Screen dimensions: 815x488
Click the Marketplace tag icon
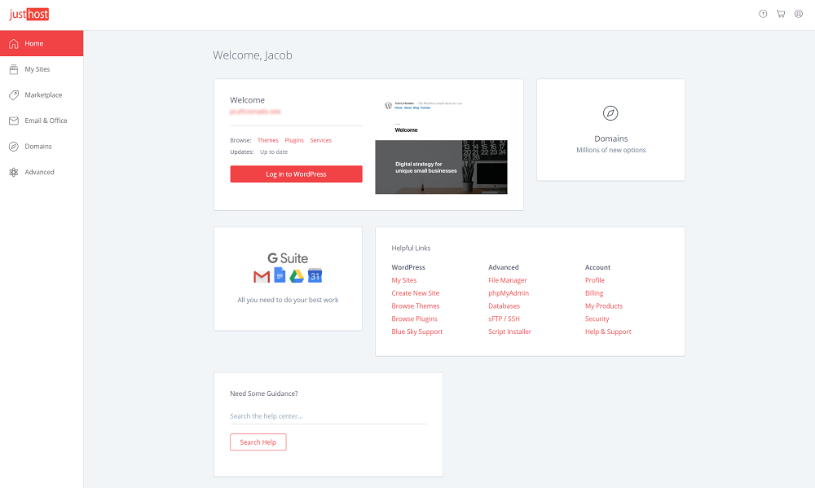coord(14,95)
